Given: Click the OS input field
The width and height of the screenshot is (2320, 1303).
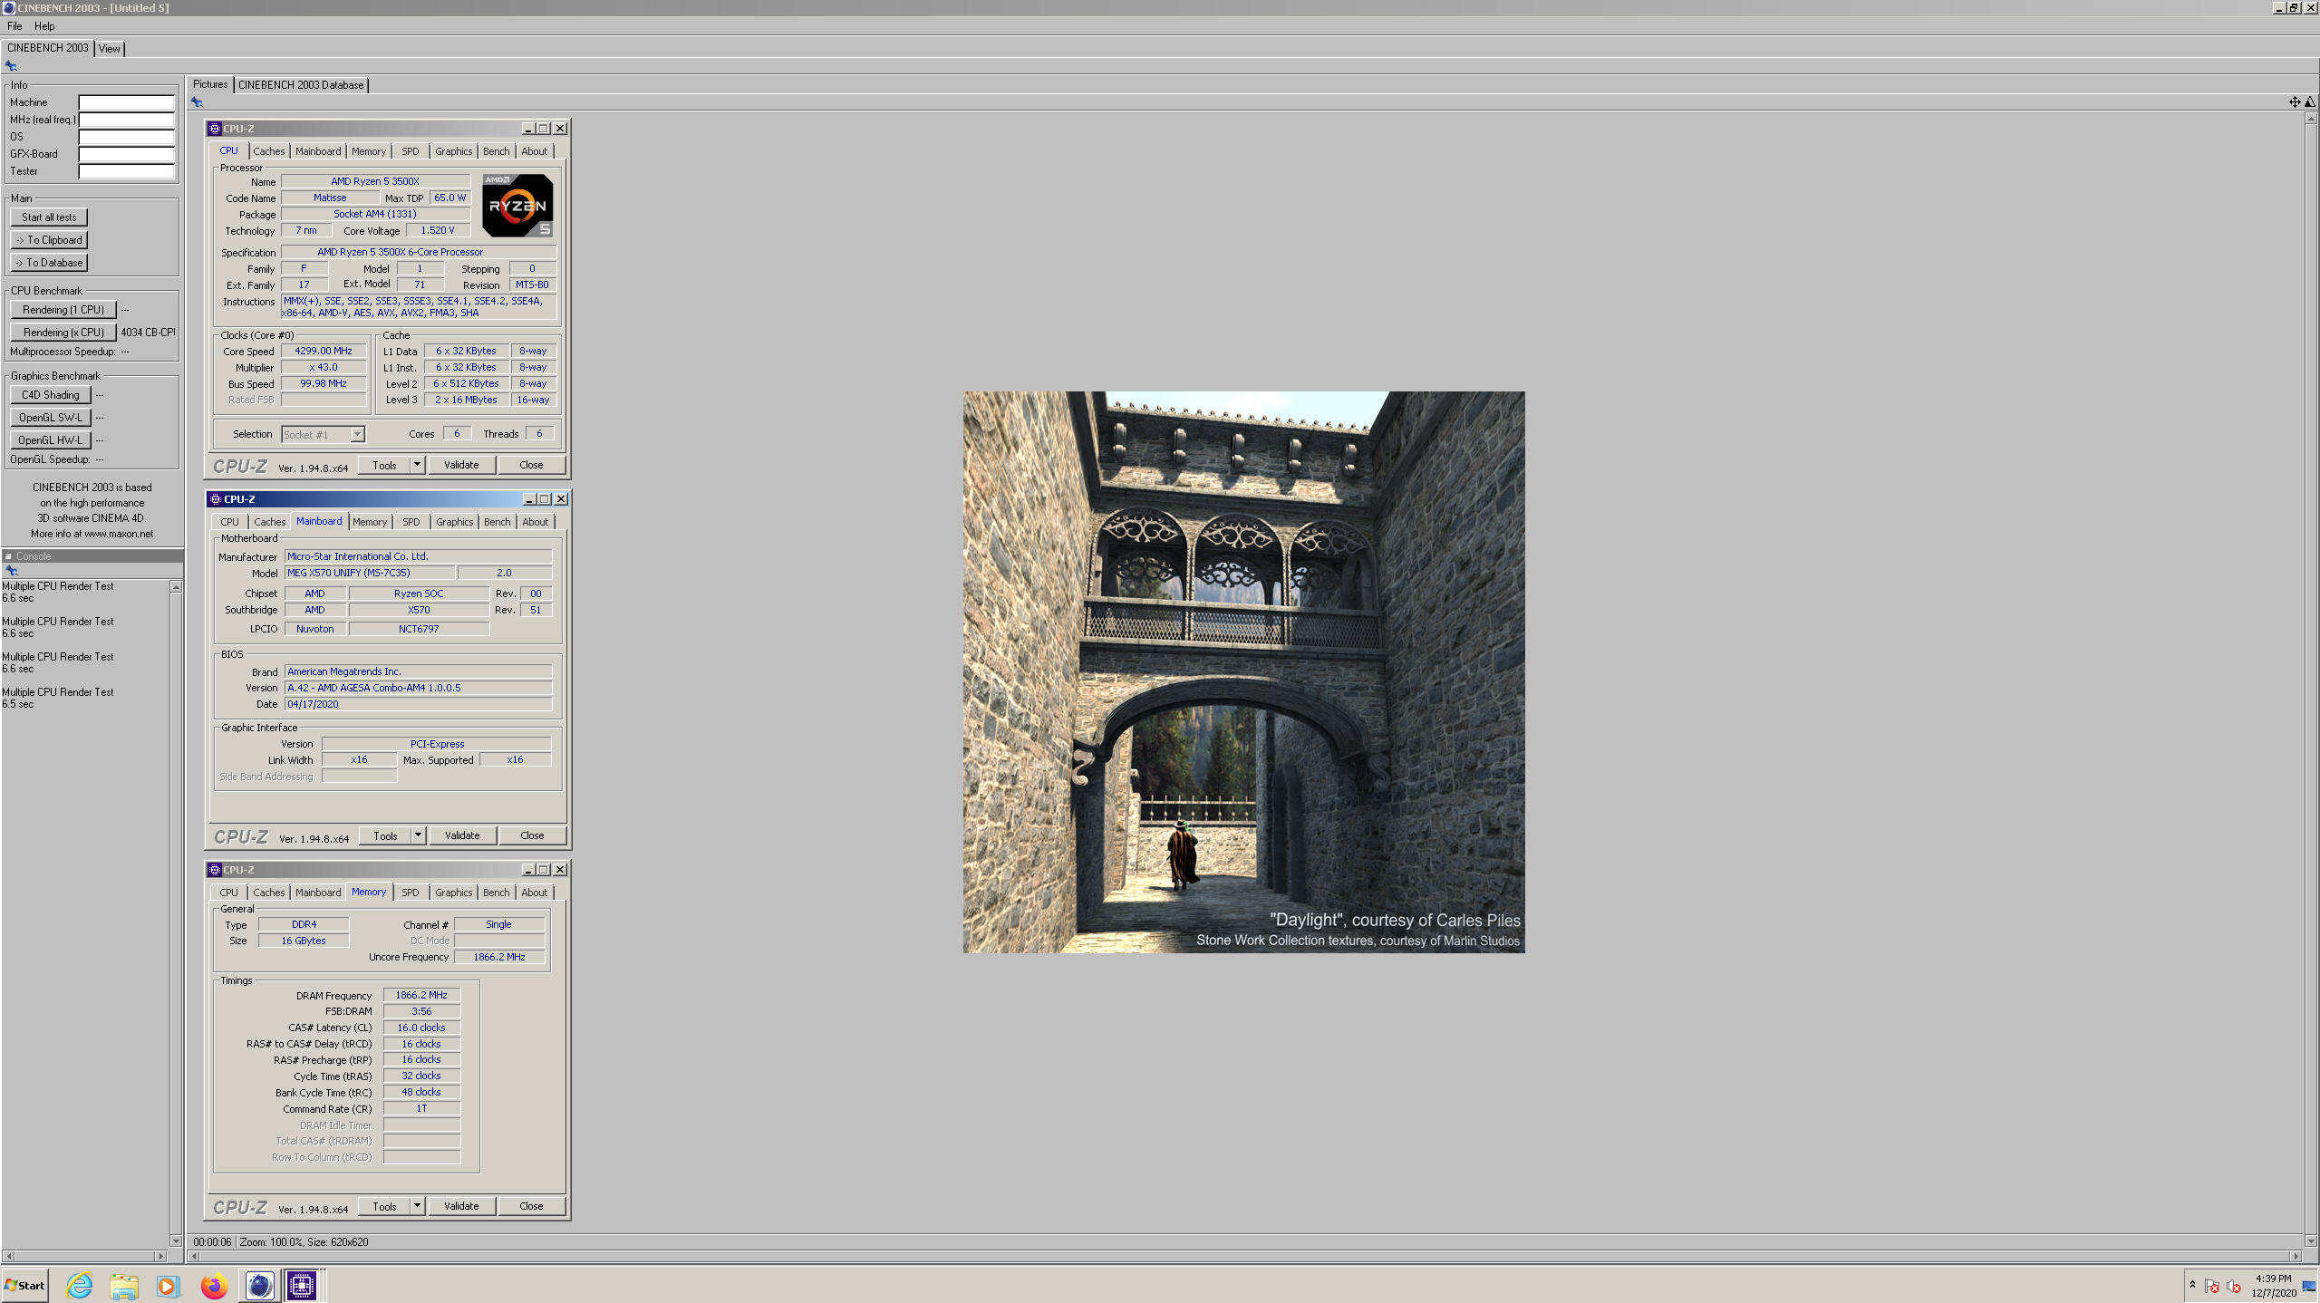Looking at the screenshot, I should 126,137.
